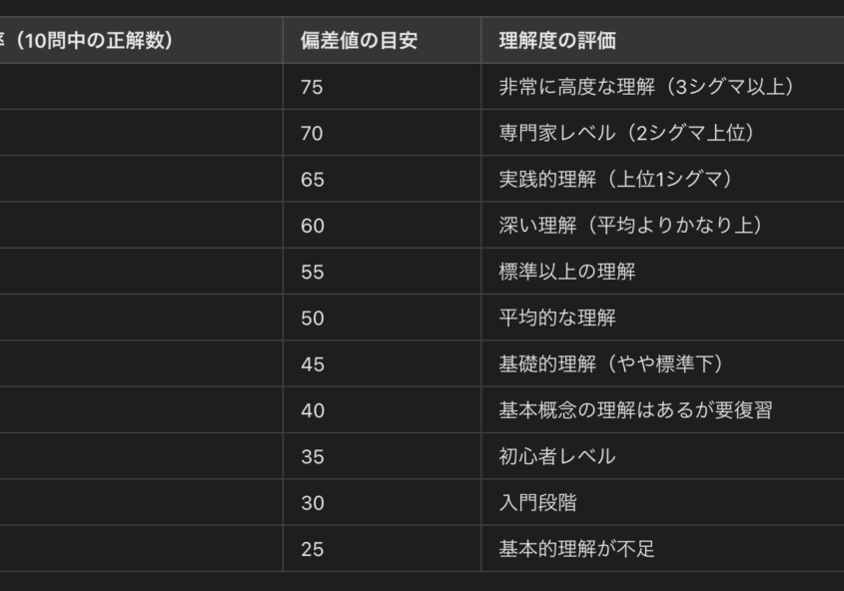Click the deviation value 50 cell

pos(312,318)
